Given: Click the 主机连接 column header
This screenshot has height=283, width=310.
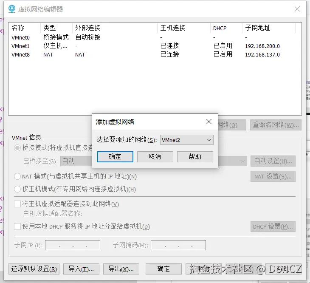Looking at the screenshot, I should (184, 28).
